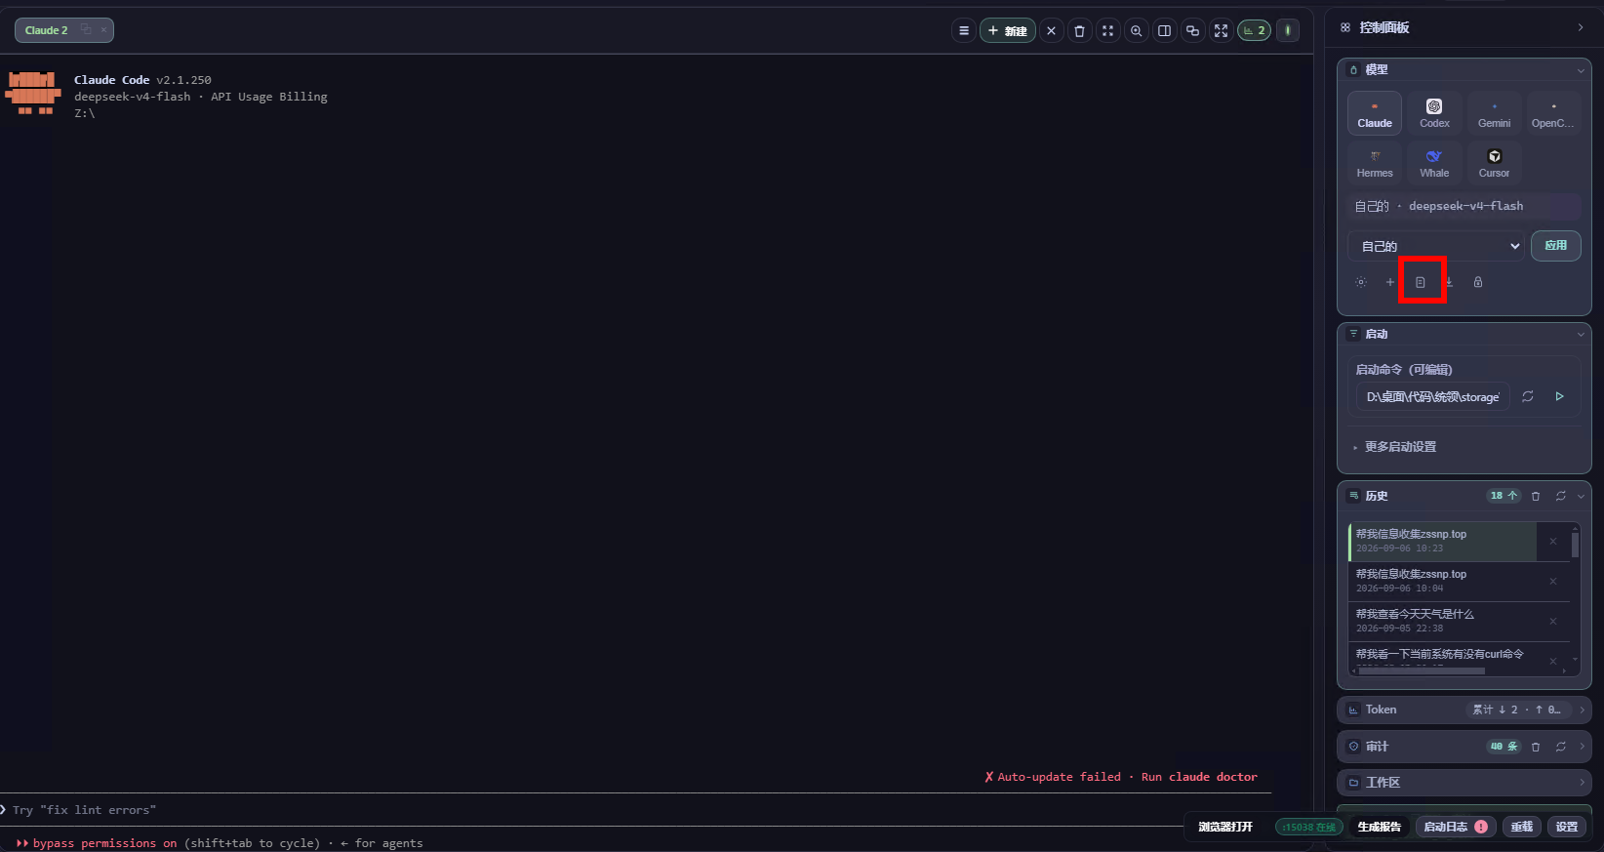This screenshot has height=852, width=1604.
Task: Click the 新建 button
Action: click(x=1008, y=30)
